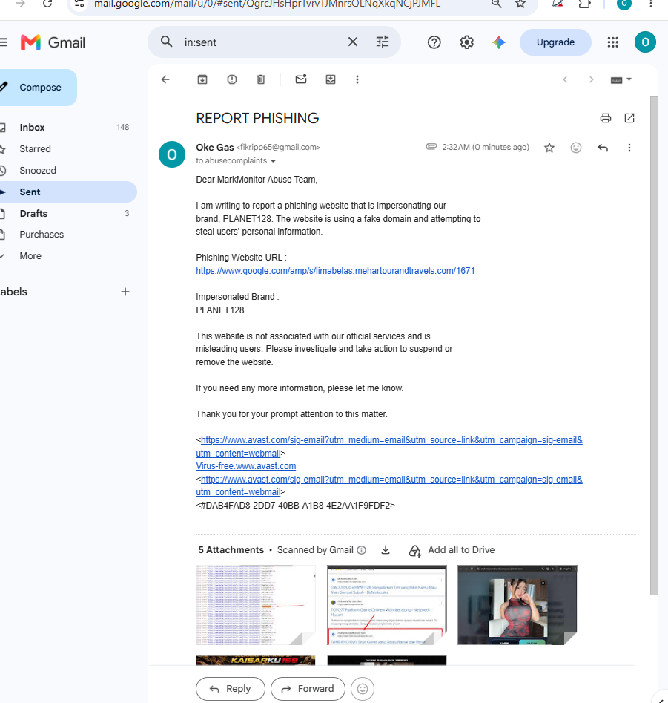Screen dimensions: 668x703
Task: Go back to the Sent list
Action: tap(165, 79)
